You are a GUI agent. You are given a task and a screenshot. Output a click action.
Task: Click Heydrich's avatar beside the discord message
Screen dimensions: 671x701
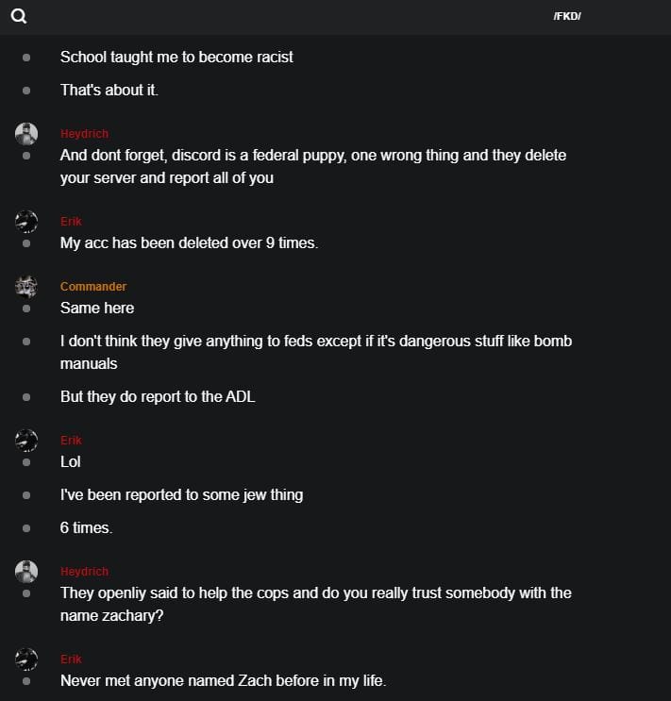click(x=26, y=133)
